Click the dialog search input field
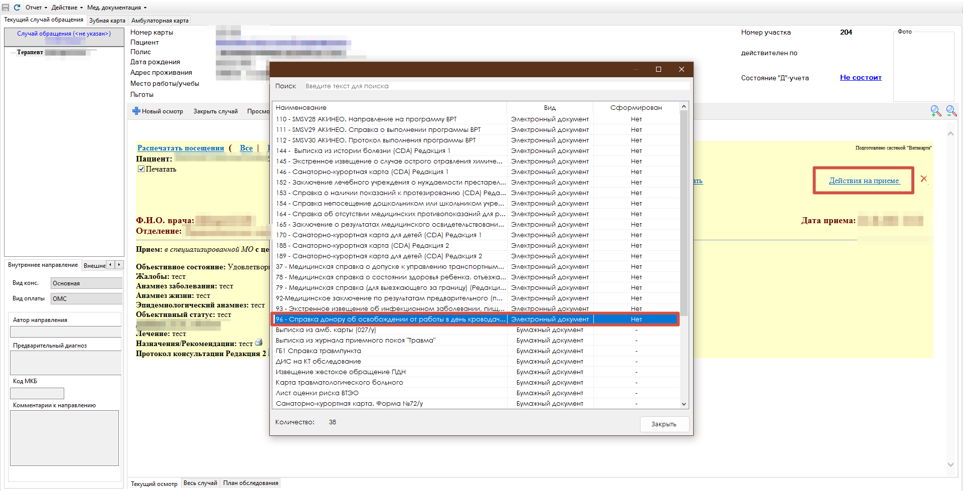 (497, 86)
